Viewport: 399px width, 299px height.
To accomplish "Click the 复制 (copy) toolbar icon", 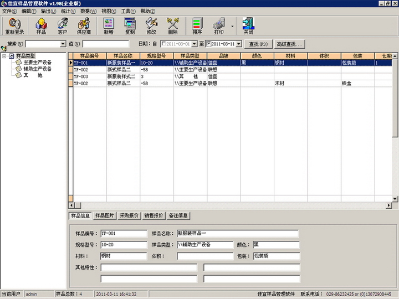I will (x=130, y=25).
